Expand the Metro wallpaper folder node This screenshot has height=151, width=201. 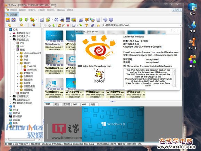(x=18, y=53)
